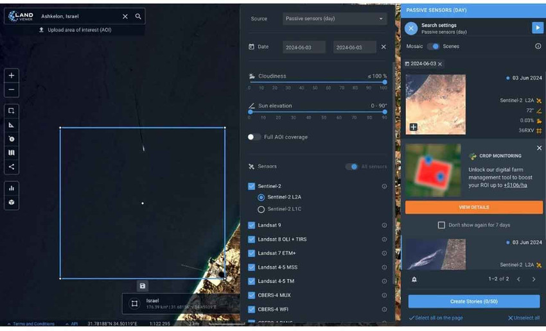
Task: Click Unselect all link
Action: [x=524, y=318]
